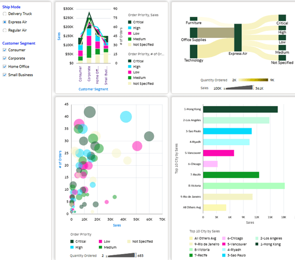The height and width of the screenshot is (260, 295).
Task: Select the Furniture node in Sankey diagram
Action: 194,19
